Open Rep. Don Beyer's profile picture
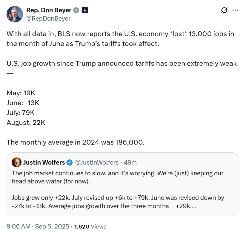 15,14
